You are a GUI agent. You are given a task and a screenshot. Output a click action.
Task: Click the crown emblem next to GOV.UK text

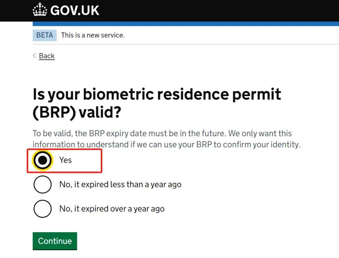(x=40, y=10)
